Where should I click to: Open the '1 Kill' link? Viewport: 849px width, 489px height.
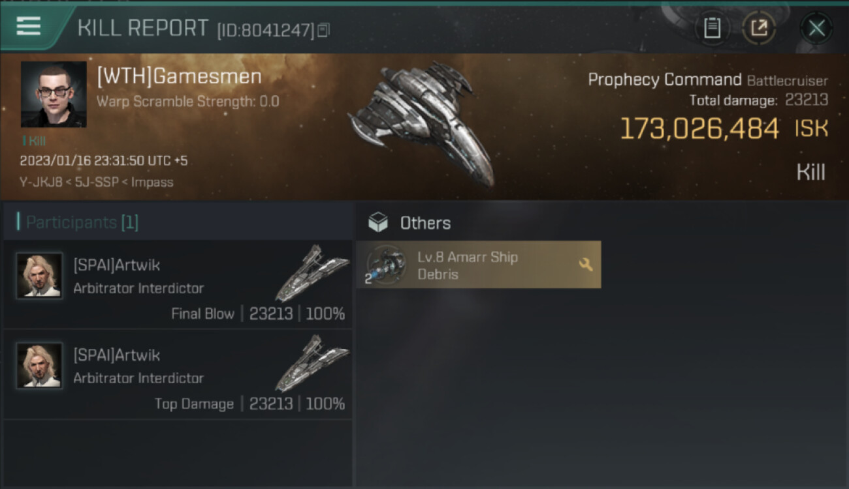pyautogui.click(x=34, y=141)
